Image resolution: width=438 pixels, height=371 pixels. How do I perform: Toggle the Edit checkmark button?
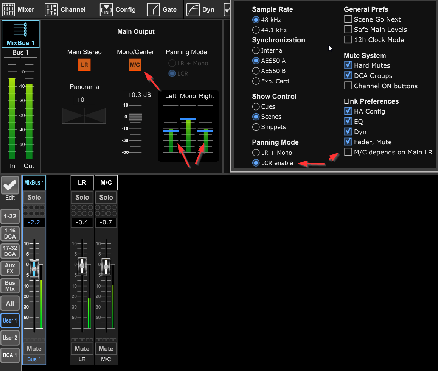point(10,185)
